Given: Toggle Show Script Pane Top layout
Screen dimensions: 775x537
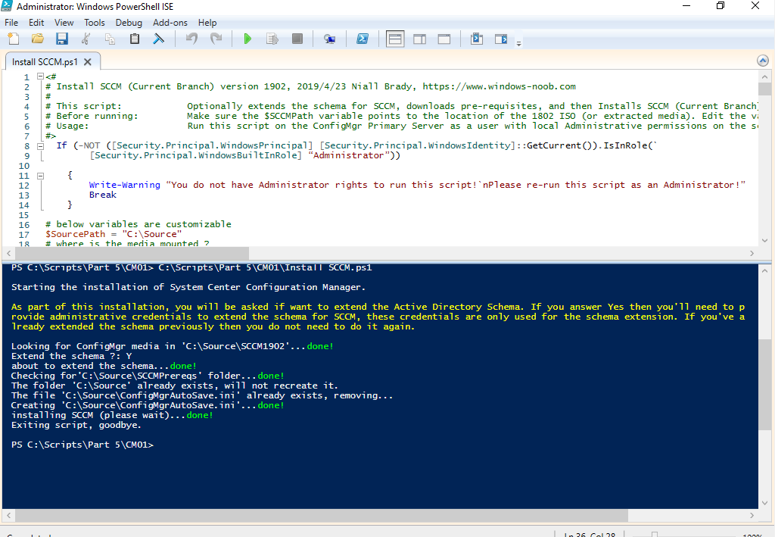Looking at the screenshot, I should [x=395, y=39].
